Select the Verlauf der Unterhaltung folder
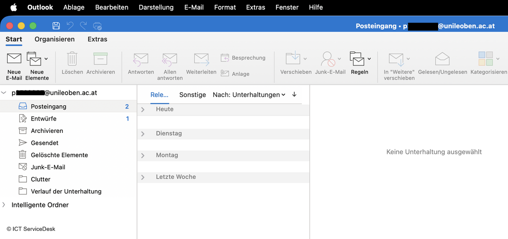This screenshot has height=239, width=508. 69,191
